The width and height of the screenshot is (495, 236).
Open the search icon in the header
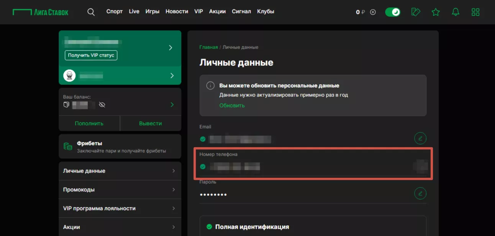tap(91, 11)
